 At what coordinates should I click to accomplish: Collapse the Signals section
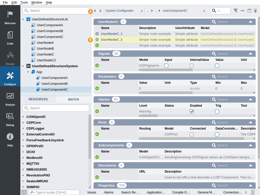[x=251, y=54]
